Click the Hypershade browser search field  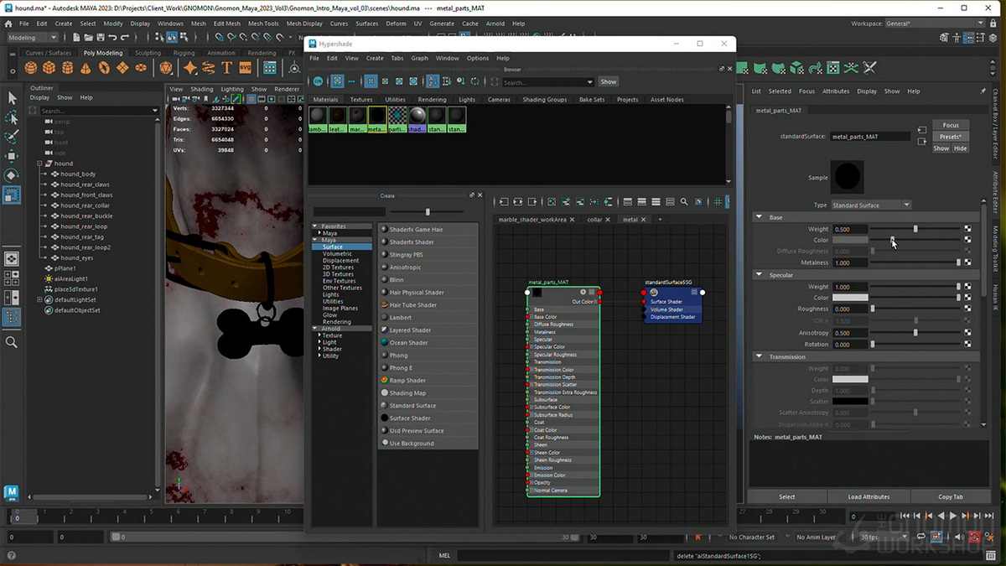548,82
